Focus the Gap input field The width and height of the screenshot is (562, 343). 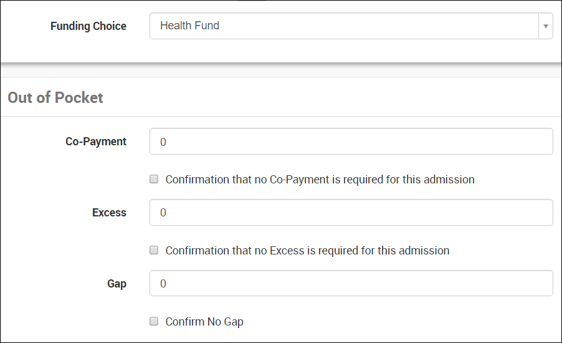pyautogui.click(x=351, y=284)
